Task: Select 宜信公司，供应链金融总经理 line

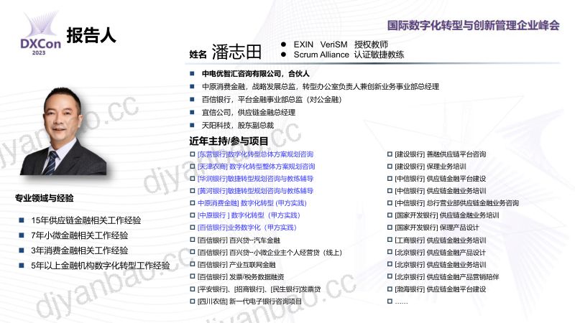Action: (249, 113)
